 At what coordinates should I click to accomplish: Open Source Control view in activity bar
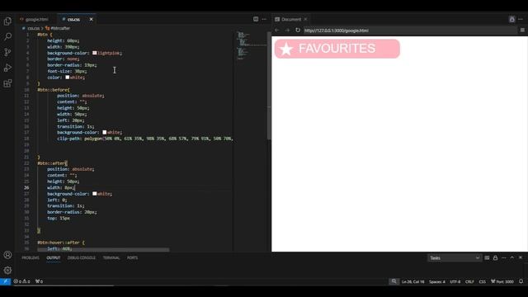point(7,52)
